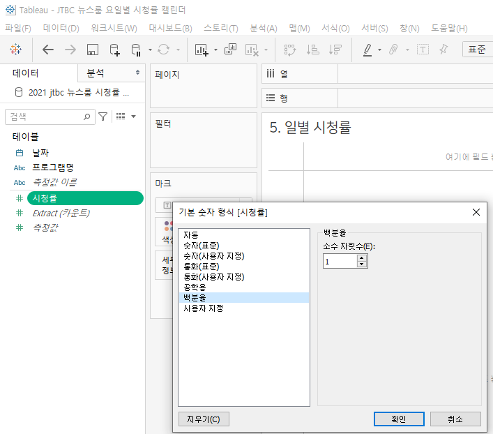Viewport: 493px width, 434px height.
Task: Clear the sheet icon
Action: coord(252,50)
